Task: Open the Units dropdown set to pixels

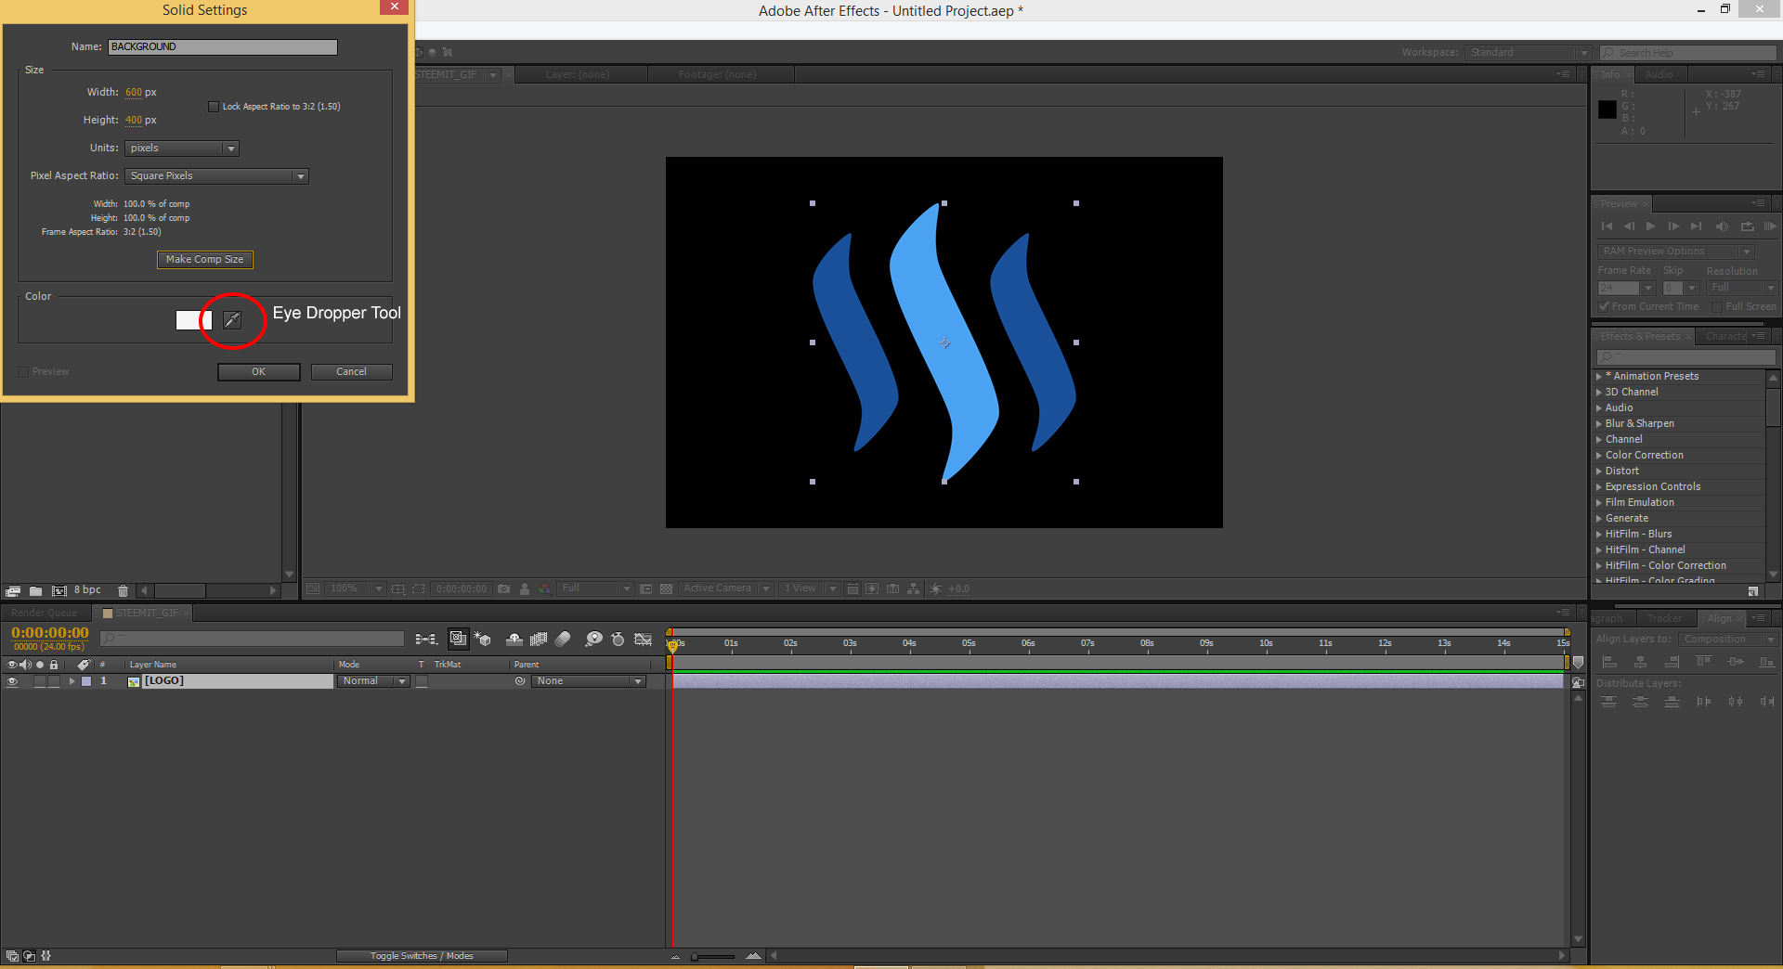Action: 182,149
